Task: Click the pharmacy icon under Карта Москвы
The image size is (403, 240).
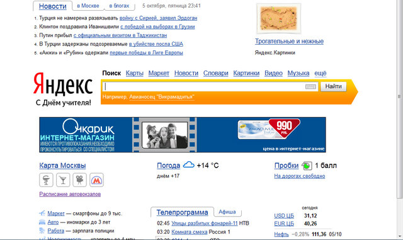Action: point(46,180)
